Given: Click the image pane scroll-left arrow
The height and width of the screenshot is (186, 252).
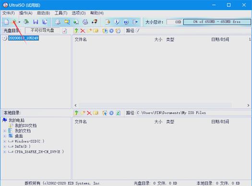Looking at the screenshot, I should click(x=75, y=105).
